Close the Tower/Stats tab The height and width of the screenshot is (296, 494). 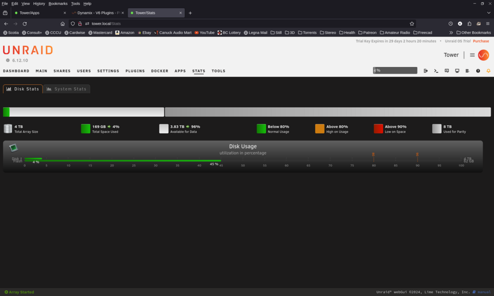pyautogui.click(x=180, y=13)
